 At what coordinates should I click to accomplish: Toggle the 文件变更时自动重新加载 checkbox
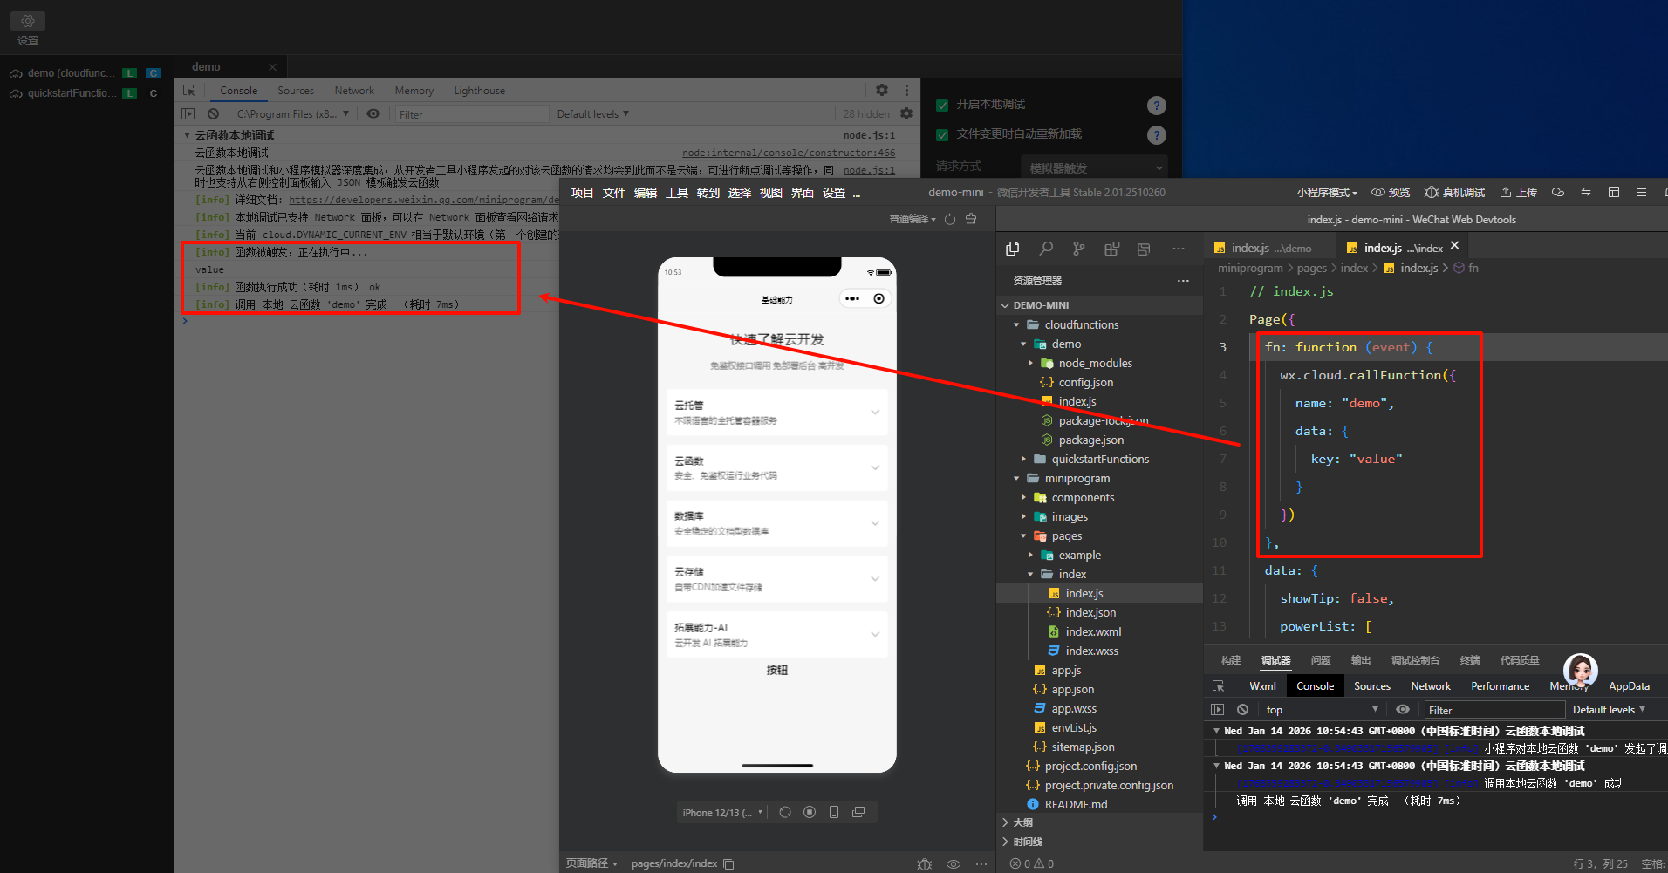coord(942,134)
